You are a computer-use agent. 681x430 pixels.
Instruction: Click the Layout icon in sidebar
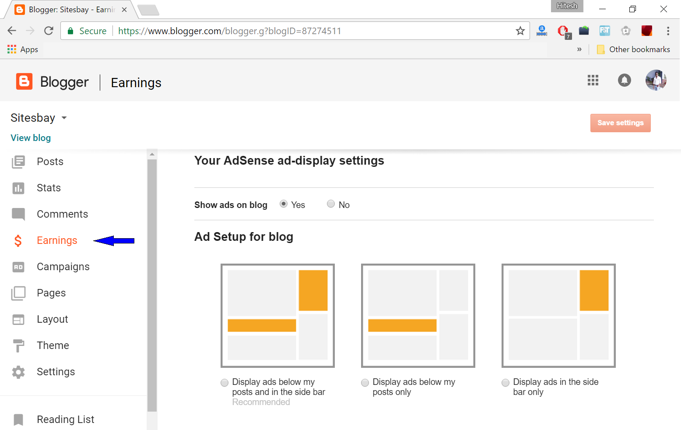pos(18,320)
